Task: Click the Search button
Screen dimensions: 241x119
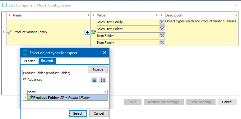Action: [98, 70]
